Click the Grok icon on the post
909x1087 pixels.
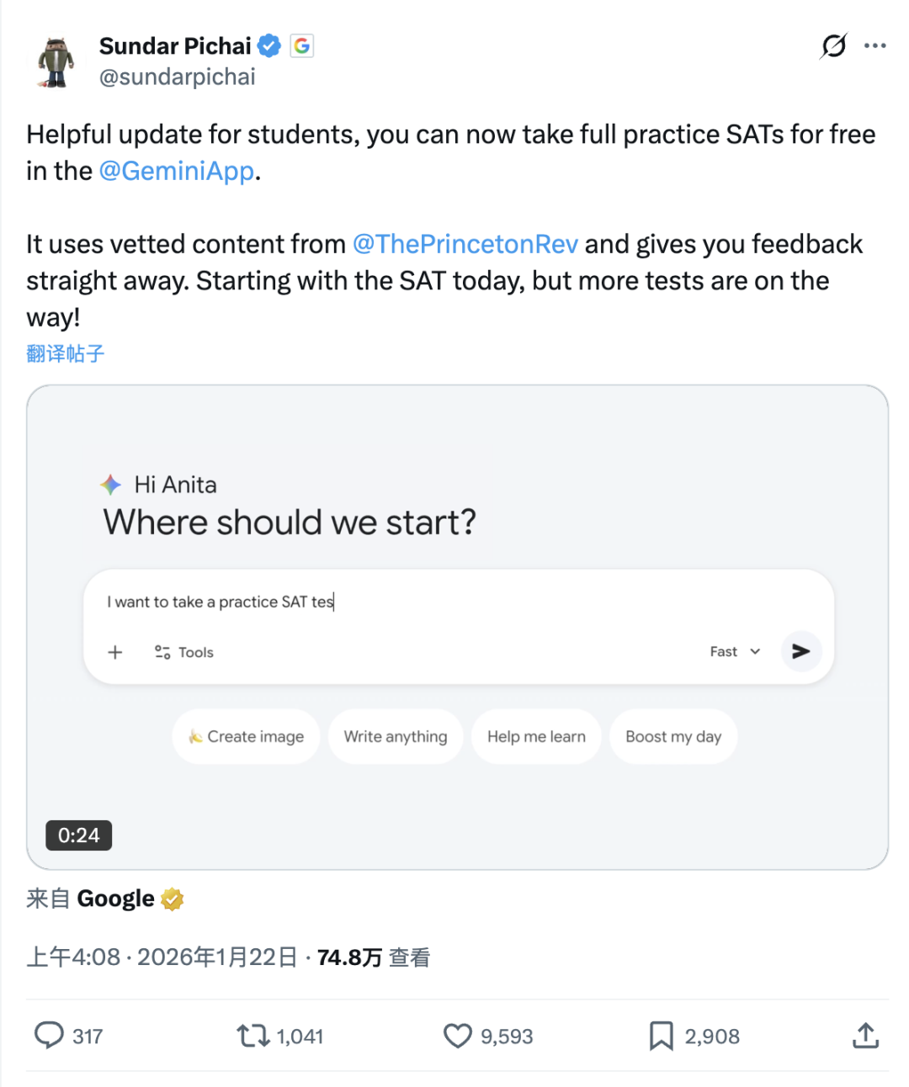point(833,45)
